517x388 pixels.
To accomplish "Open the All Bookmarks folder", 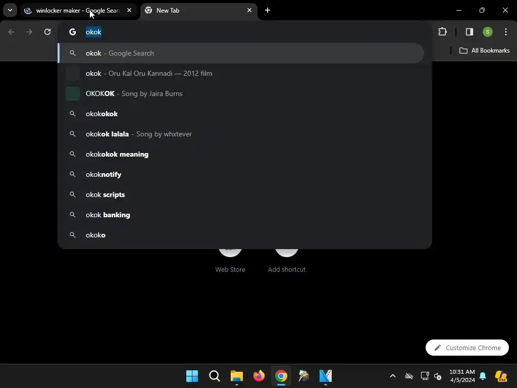I will [x=484, y=51].
